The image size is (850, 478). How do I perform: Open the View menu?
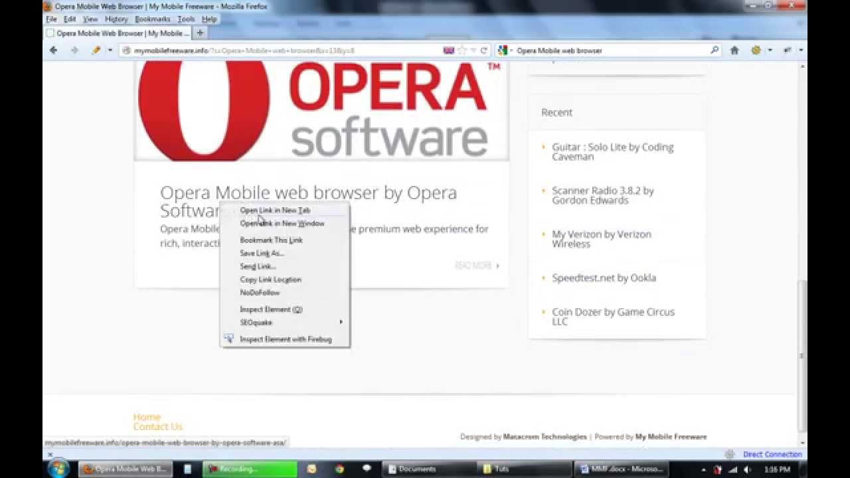point(90,19)
